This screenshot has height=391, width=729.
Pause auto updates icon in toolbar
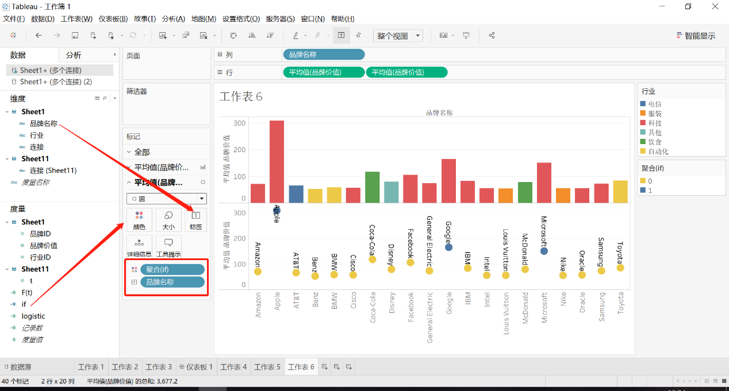tap(111, 36)
